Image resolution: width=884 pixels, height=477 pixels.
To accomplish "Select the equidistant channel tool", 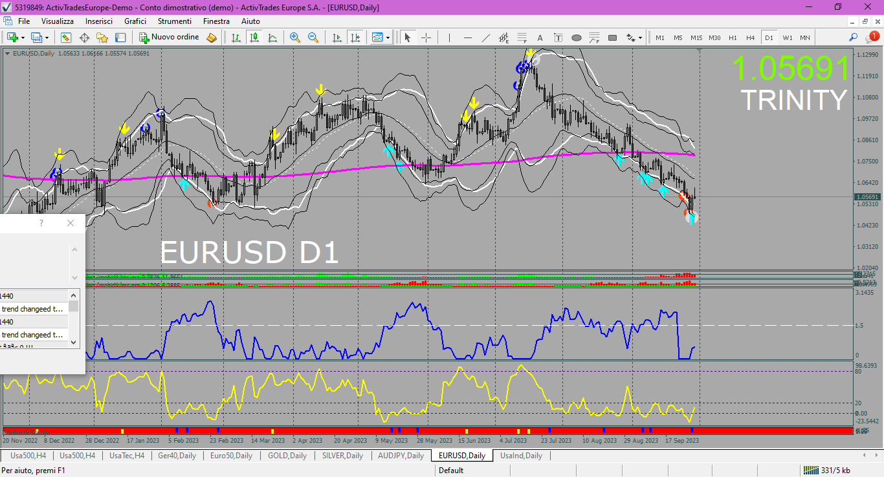I will coord(503,37).
